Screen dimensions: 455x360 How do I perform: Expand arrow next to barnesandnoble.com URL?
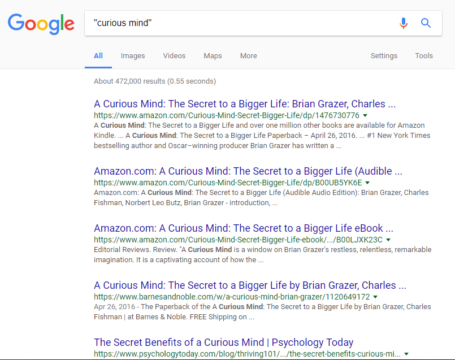click(375, 297)
